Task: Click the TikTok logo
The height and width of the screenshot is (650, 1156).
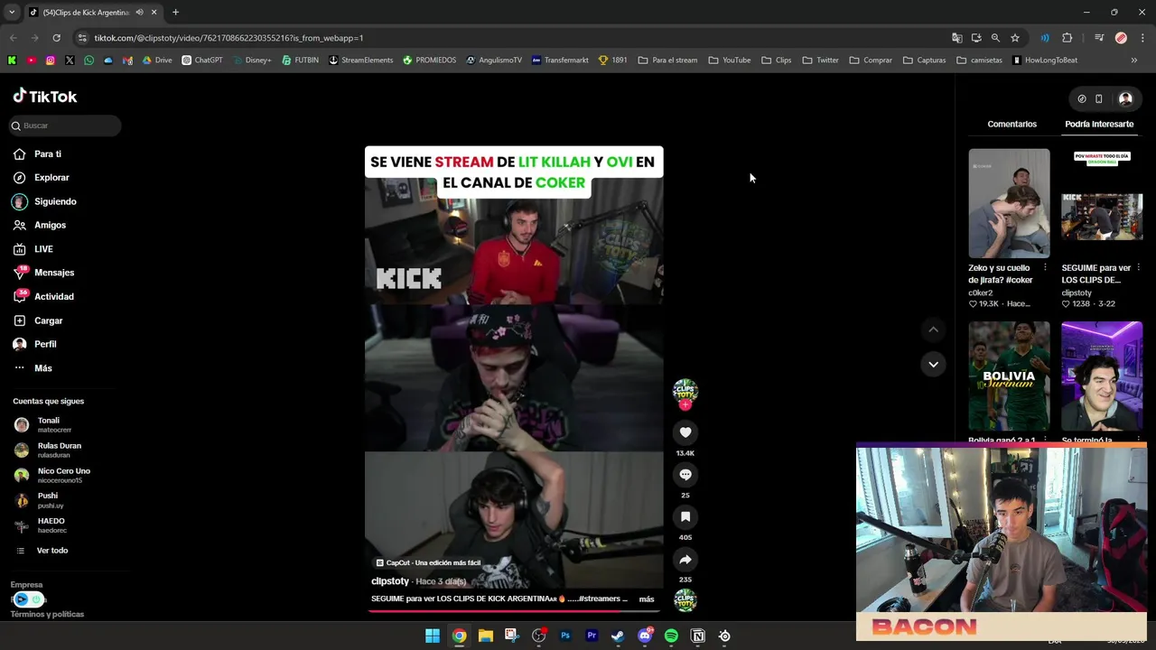Action: [45, 97]
